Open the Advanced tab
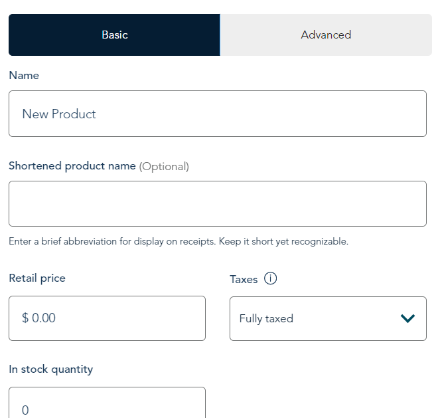436x418 pixels. [326, 35]
